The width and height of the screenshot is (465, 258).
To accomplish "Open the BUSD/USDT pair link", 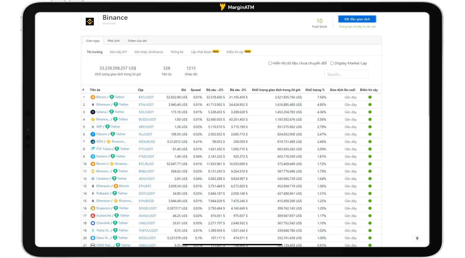I will point(147,120).
